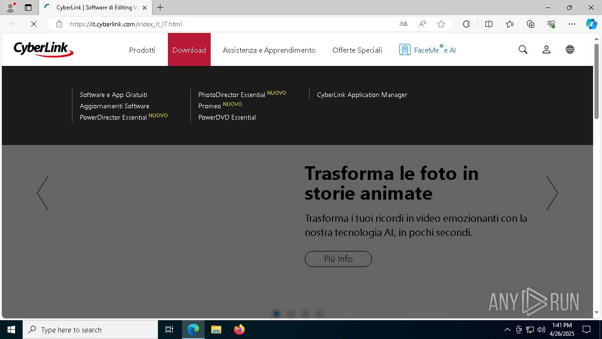This screenshot has width=602, height=339.
Task: Launch Firefox from the taskbar
Action: (239, 330)
